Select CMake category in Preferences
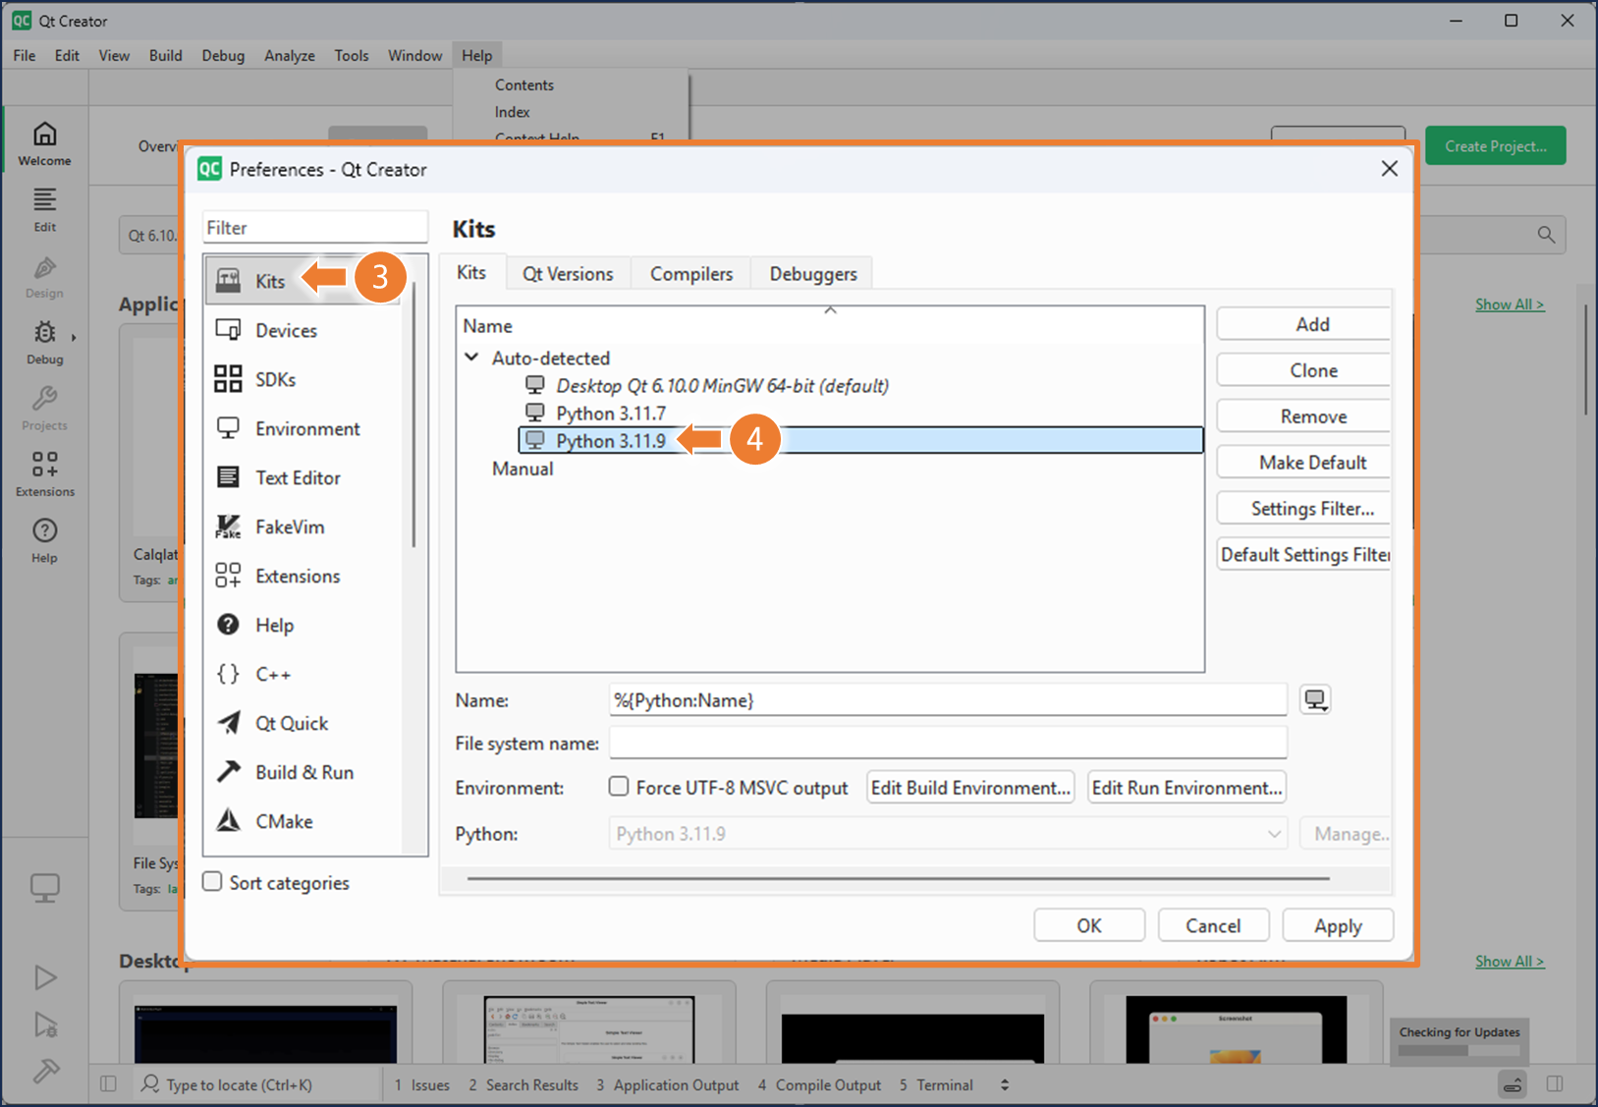This screenshot has width=1598, height=1107. coord(303,821)
